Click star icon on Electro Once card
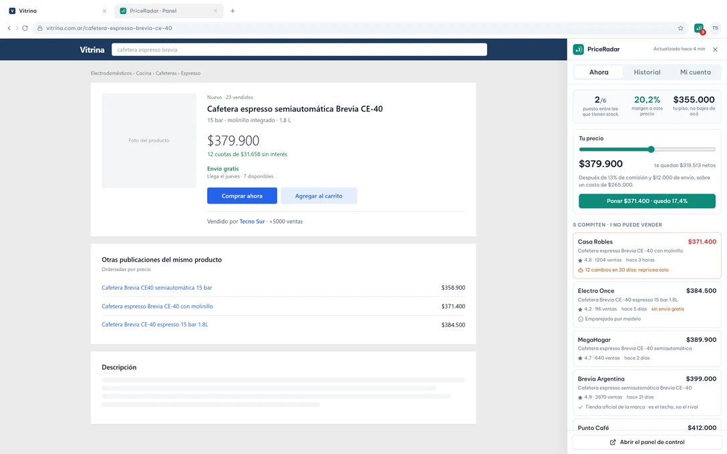The width and height of the screenshot is (727, 454). [580, 310]
